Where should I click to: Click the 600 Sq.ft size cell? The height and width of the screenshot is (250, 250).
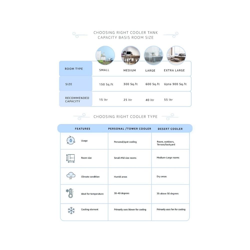tap(152, 84)
